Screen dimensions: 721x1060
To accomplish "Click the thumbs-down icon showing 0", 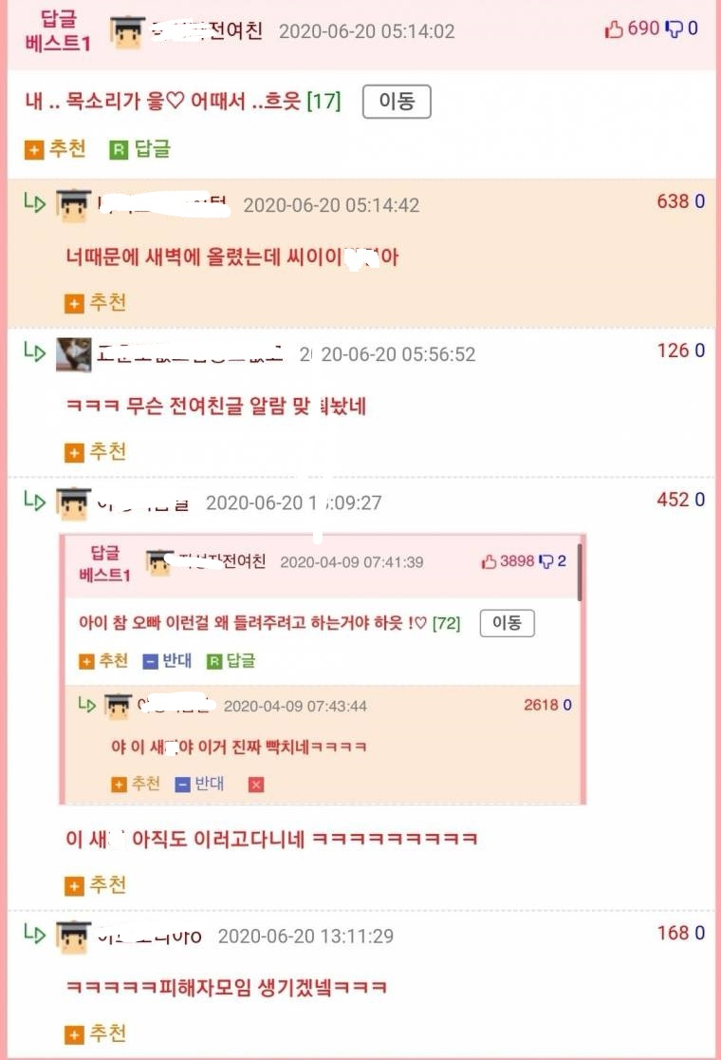I will [674, 29].
